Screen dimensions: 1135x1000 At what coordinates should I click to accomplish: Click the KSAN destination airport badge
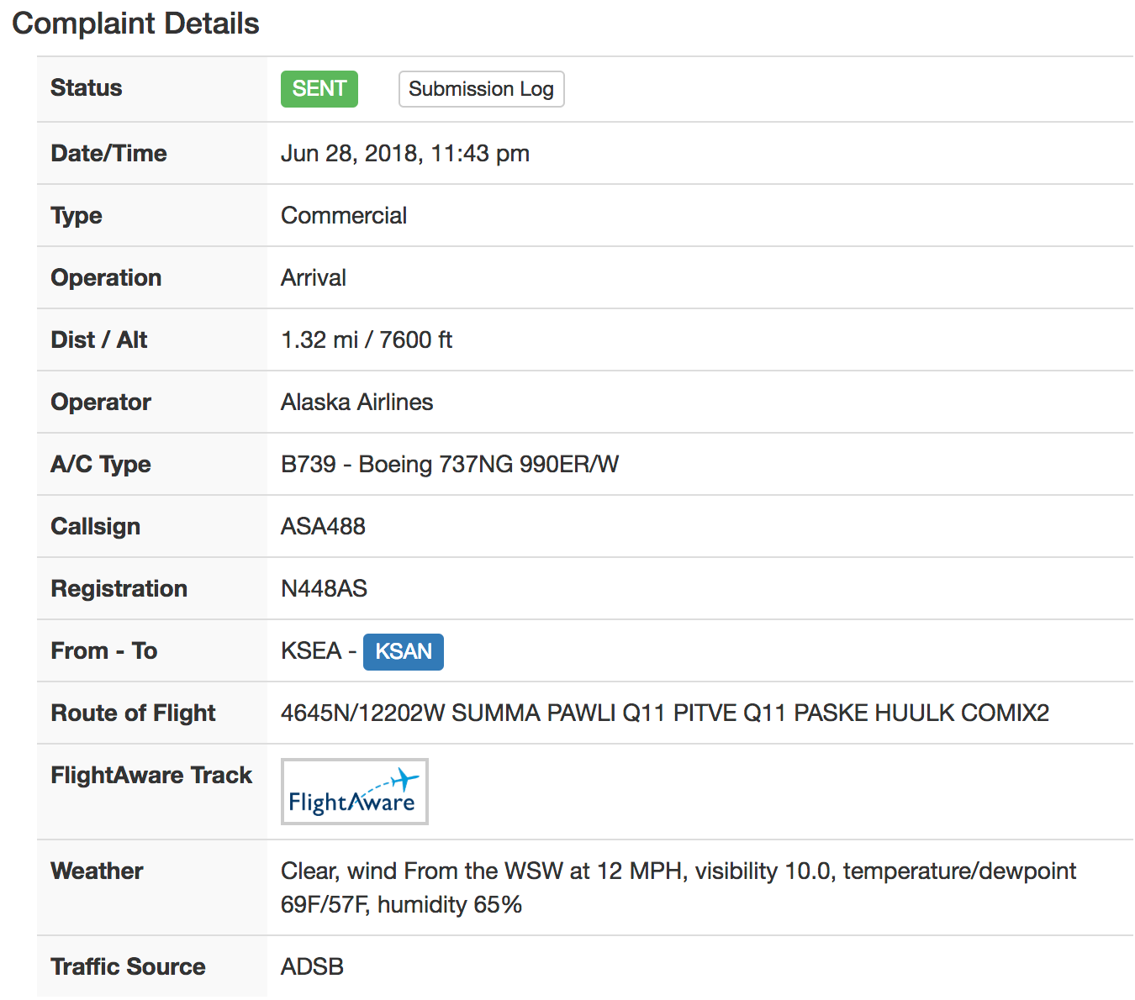click(x=404, y=652)
